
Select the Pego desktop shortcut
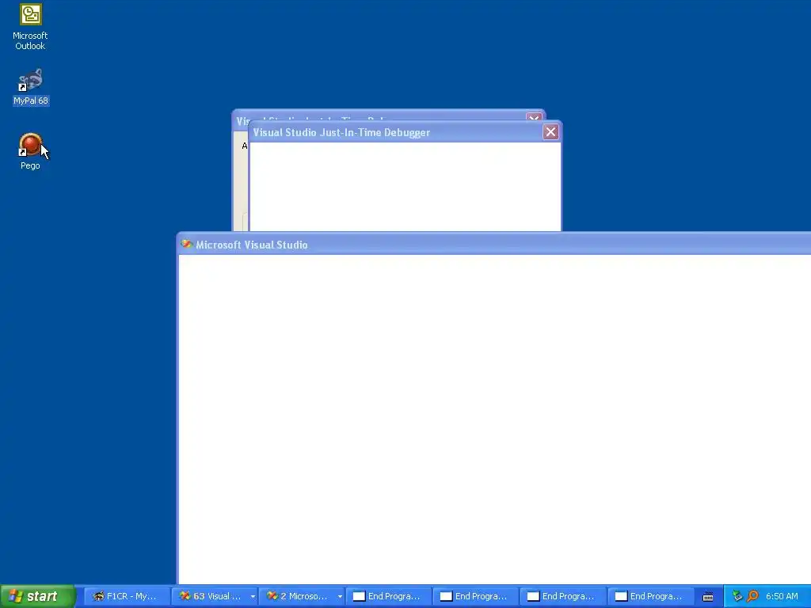click(x=30, y=151)
